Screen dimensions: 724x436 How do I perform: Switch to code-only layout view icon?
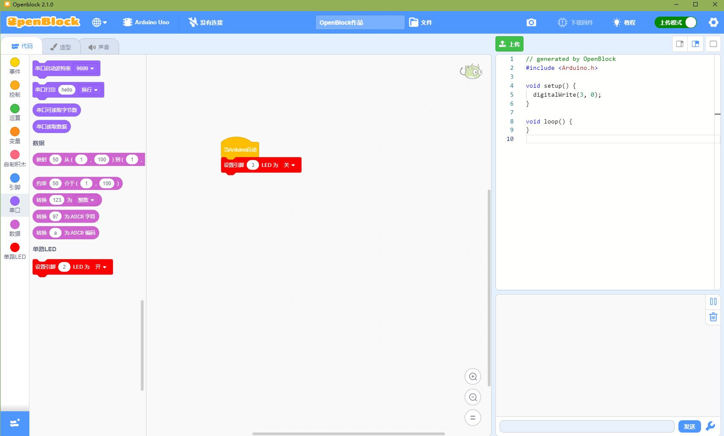[x=680, y=44]
